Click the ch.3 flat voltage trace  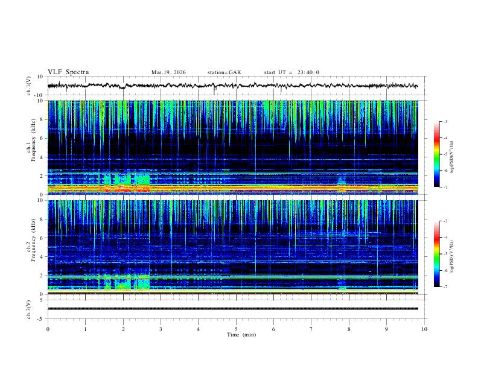pyautogui.click(x=232, y=309)
